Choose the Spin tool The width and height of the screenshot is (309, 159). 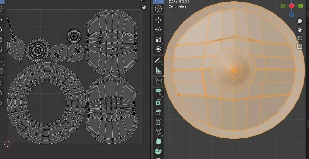click(x=158, y=151)
